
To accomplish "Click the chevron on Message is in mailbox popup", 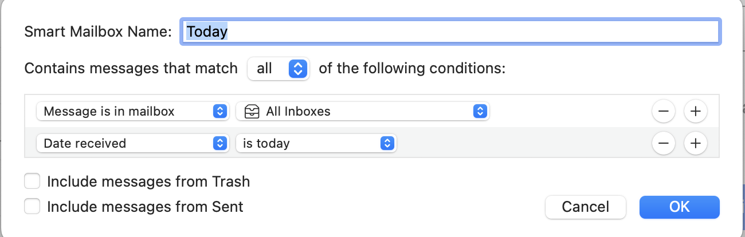I will (219, 111).
